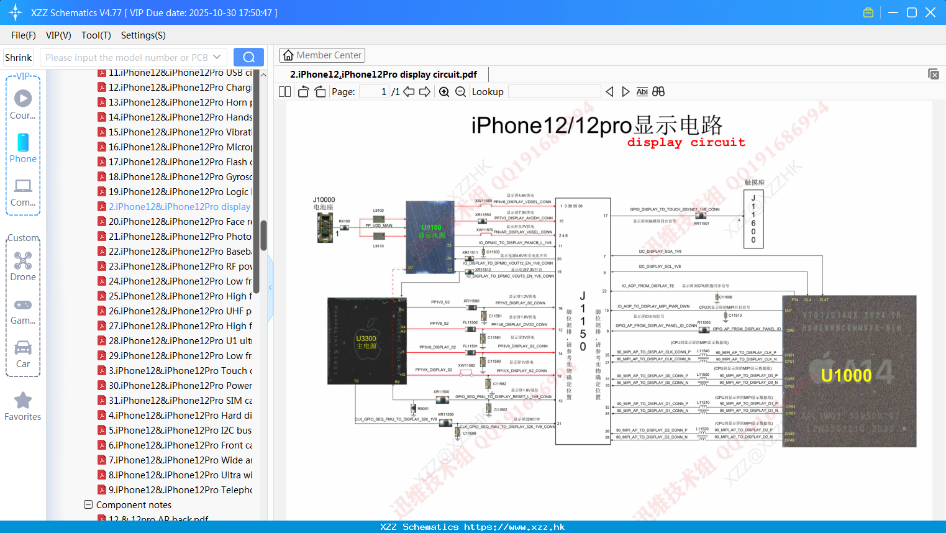
Task: Select the Phone category
Action: (x=23, y=148)
